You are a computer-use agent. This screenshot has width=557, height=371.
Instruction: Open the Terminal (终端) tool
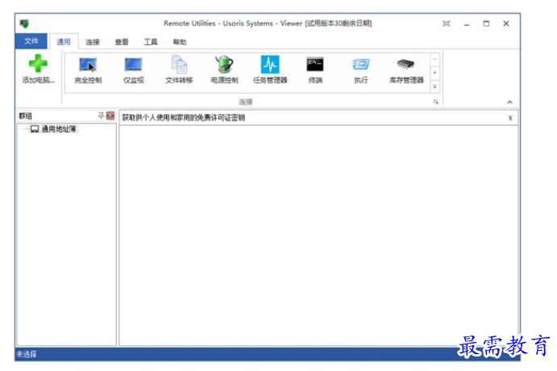point(315,70)
